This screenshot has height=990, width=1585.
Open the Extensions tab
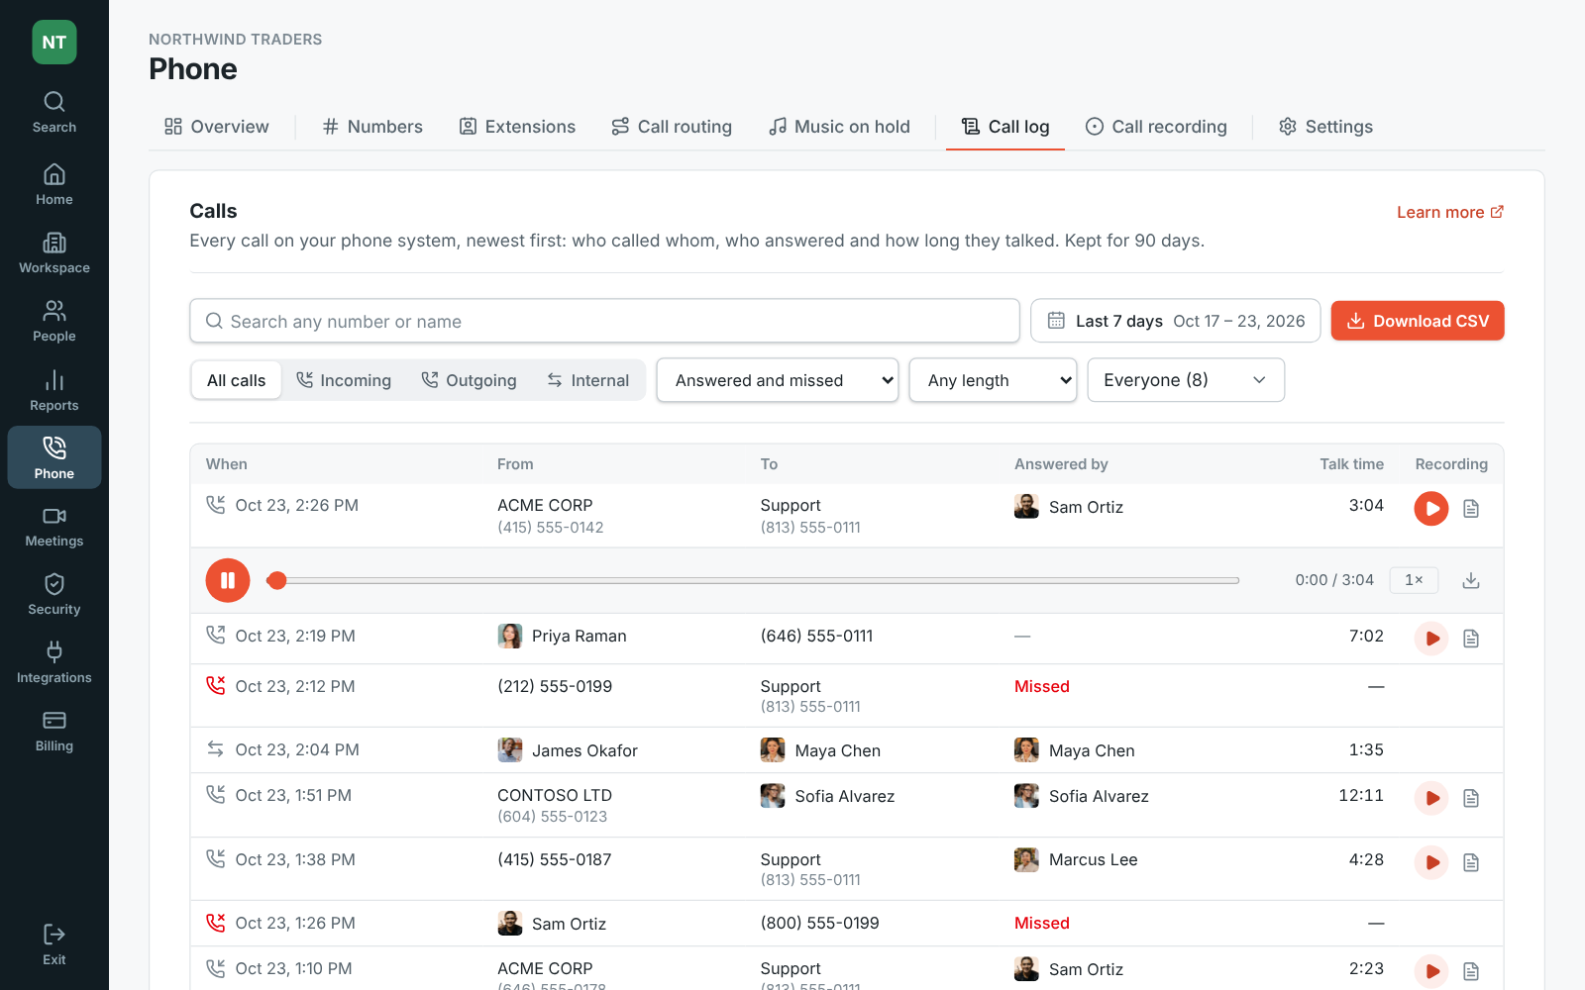tap(517, 127)
